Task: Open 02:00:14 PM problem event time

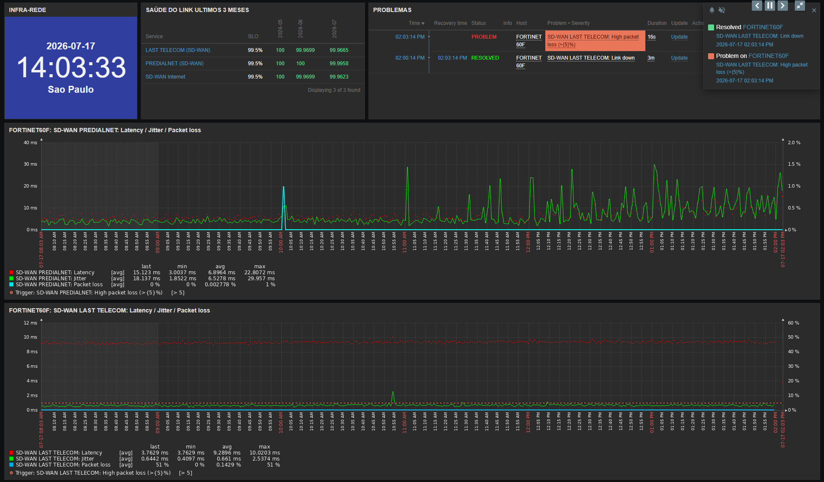Action: coord(410,58)
